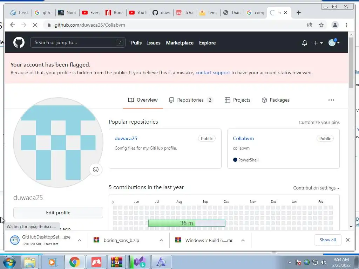Open the Collabvm repository link
Viewport: 359px width, 269px height.
[x=243, y=138]
